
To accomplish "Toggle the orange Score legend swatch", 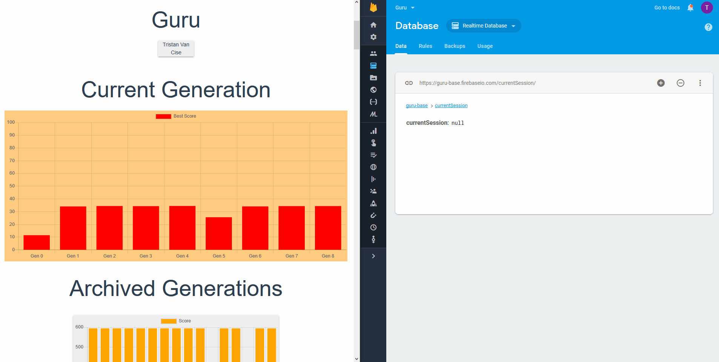I will pyautogui.click(x=169, y=321).
